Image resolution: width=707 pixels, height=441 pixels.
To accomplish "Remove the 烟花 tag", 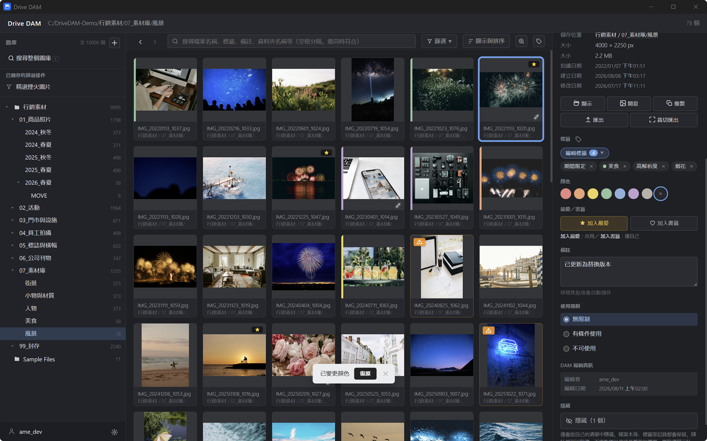I will [x=691, y=166].
